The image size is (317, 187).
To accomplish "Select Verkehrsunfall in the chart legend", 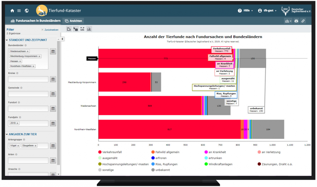I will [x=112, y=152].
